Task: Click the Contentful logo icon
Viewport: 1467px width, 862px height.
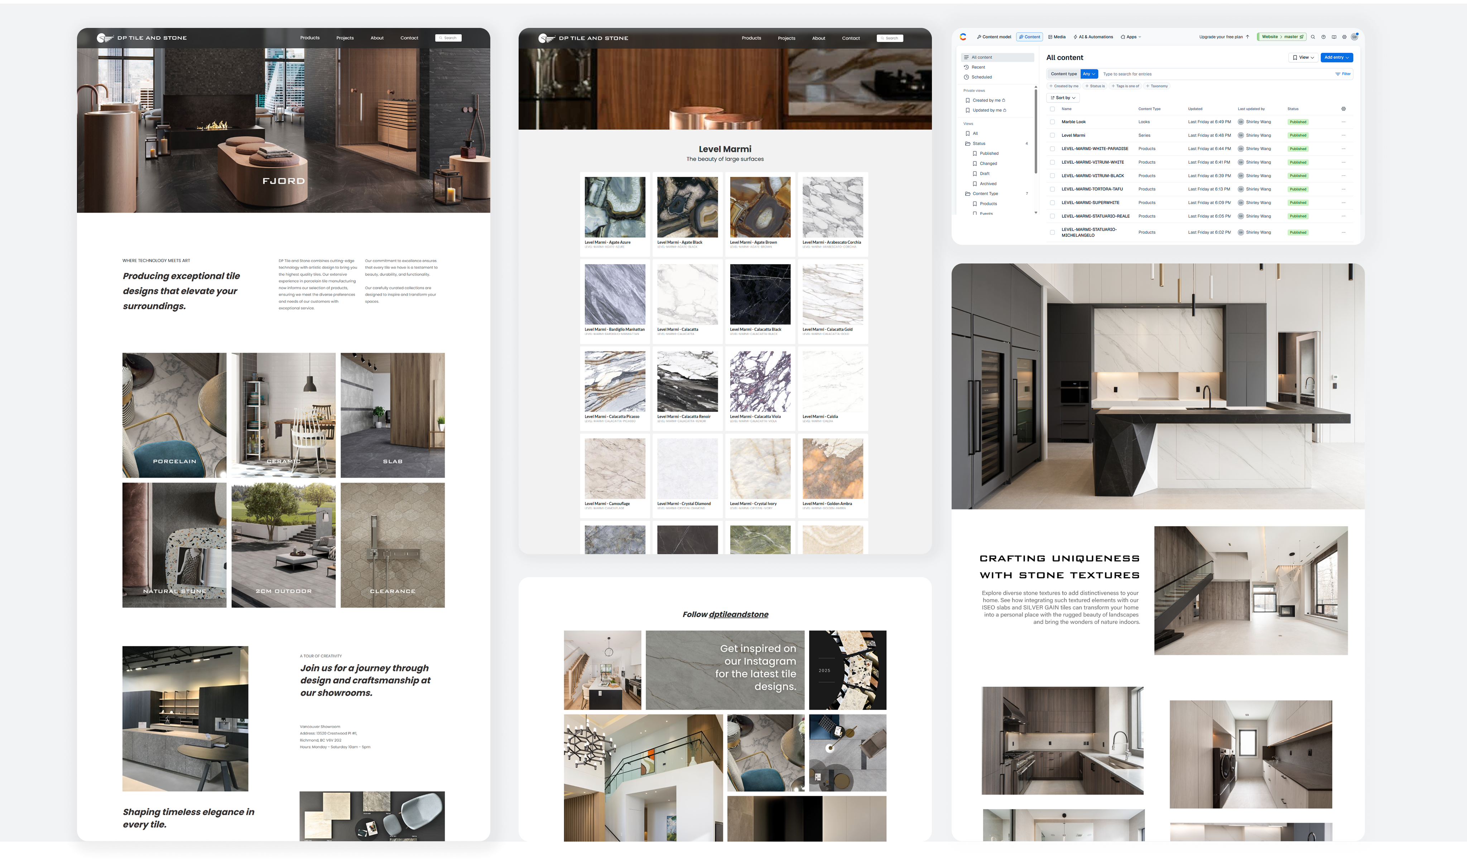Action: [963, 37]
